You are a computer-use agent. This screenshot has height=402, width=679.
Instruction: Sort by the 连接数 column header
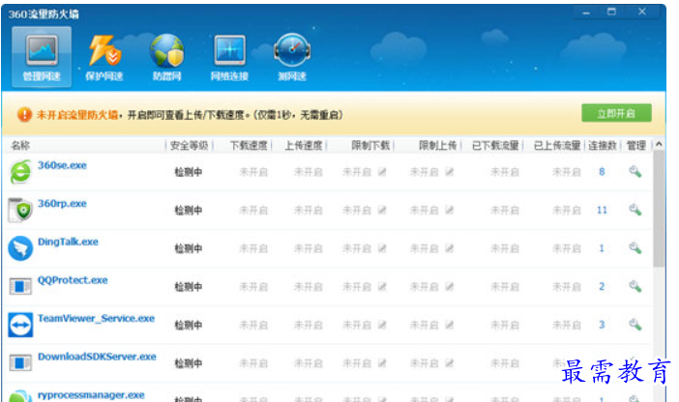coord(602,145)
